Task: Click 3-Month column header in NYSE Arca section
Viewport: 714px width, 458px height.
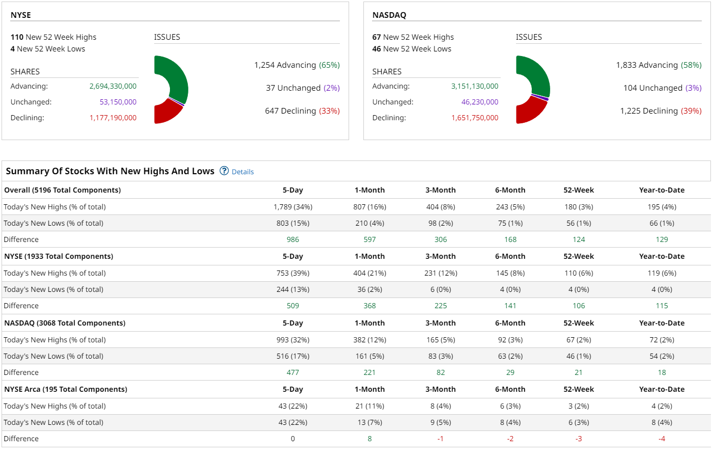Action: pyautogui.click(x=440, y=389)
